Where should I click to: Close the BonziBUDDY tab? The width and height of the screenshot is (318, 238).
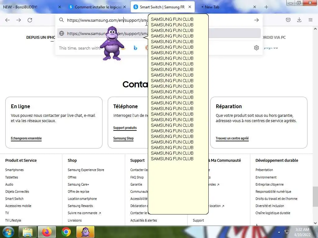coord(60,7)
